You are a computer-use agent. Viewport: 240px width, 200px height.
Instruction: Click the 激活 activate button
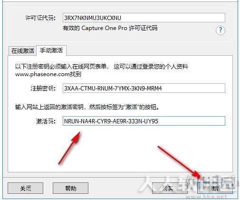pos(215,188)
